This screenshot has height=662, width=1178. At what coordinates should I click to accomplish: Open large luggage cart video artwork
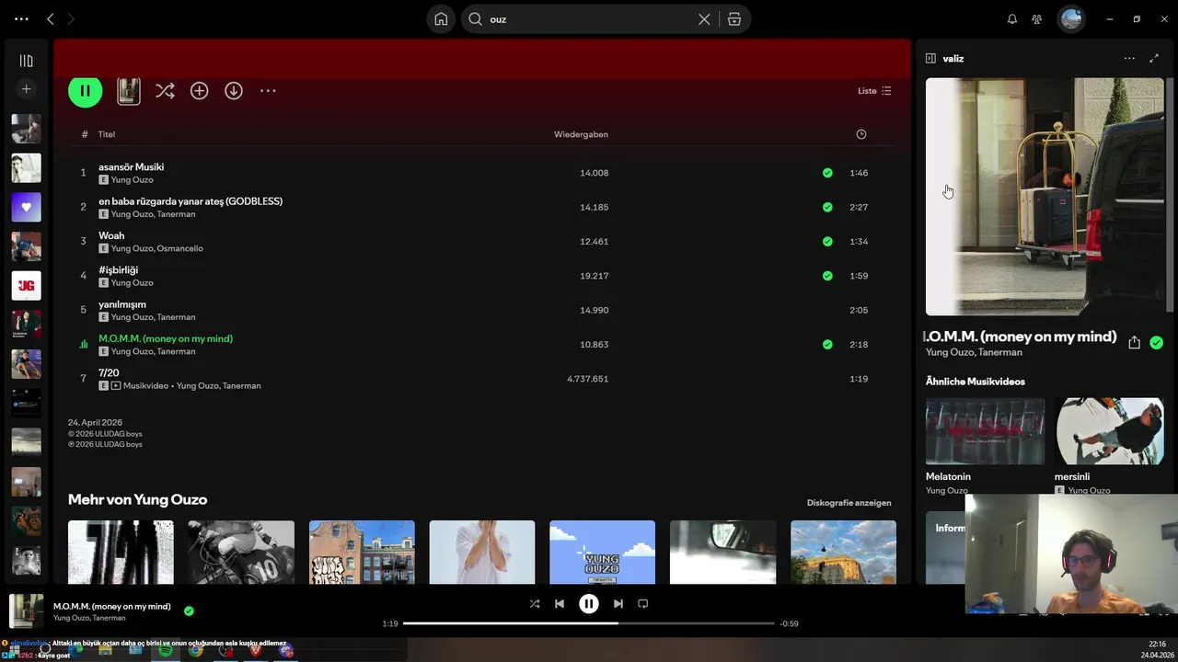pos(1045,196)
